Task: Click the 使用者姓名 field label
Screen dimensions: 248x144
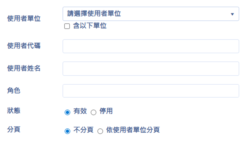Action: tap(24, 68)
